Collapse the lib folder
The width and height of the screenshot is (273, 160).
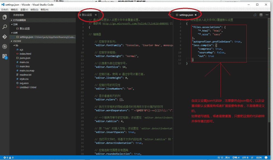(x=16, y=45)
